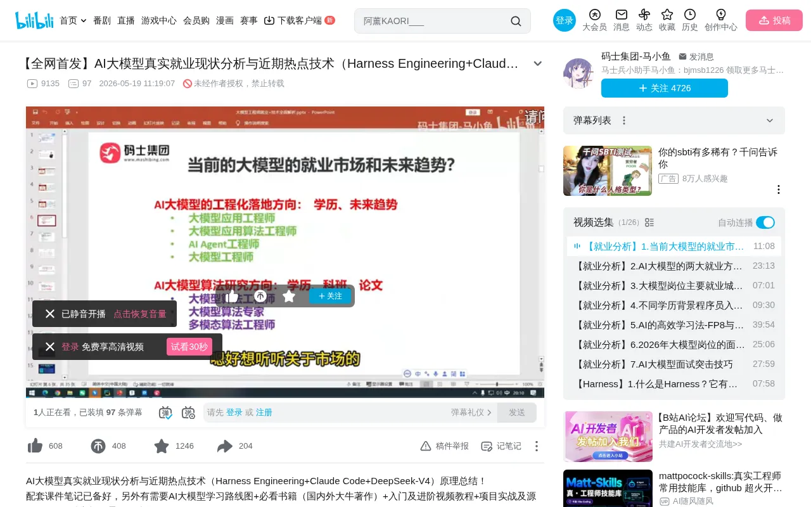Open 弹幕礼仪 arrow link

471,413
